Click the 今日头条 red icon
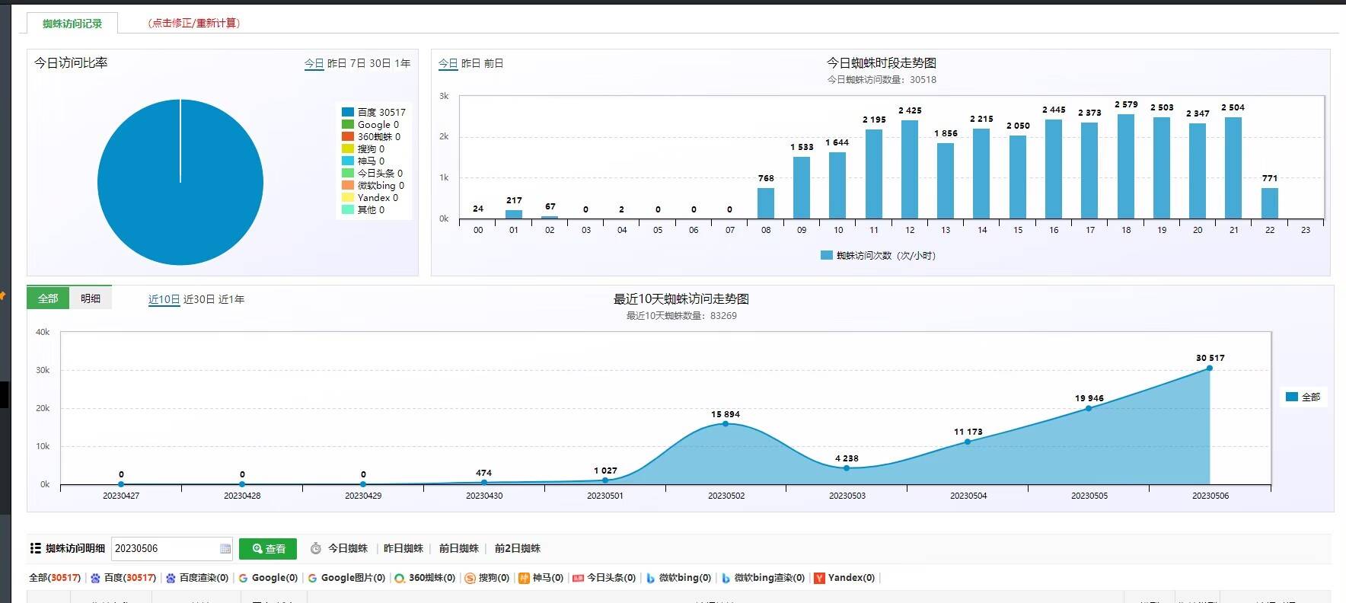This screenshot has height=603, width=1346. pyautogui.click(x=578, y=578)
